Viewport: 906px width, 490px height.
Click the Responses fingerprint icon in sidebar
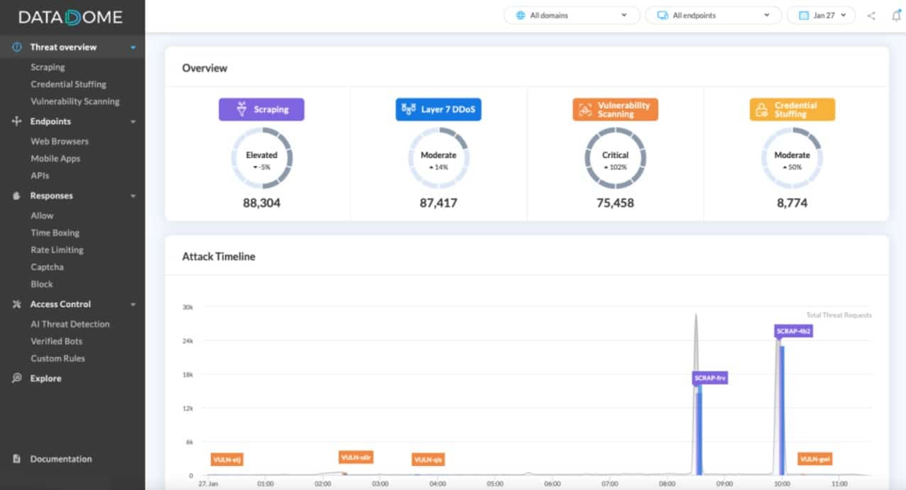[15, 196]
